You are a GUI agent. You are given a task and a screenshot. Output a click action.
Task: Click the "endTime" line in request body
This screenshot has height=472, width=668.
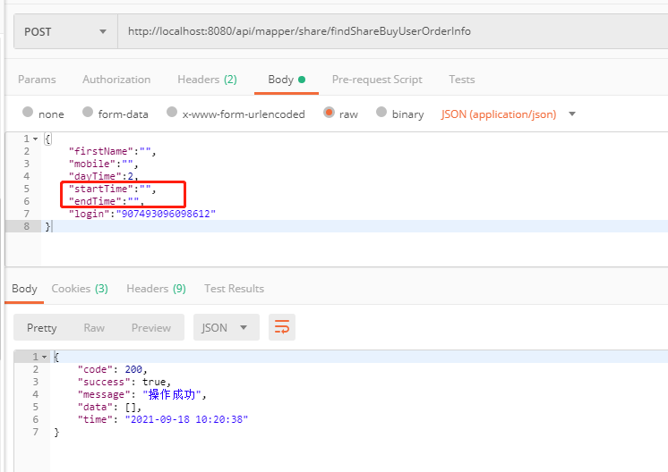pyautogui.click(x=107, y=201)
